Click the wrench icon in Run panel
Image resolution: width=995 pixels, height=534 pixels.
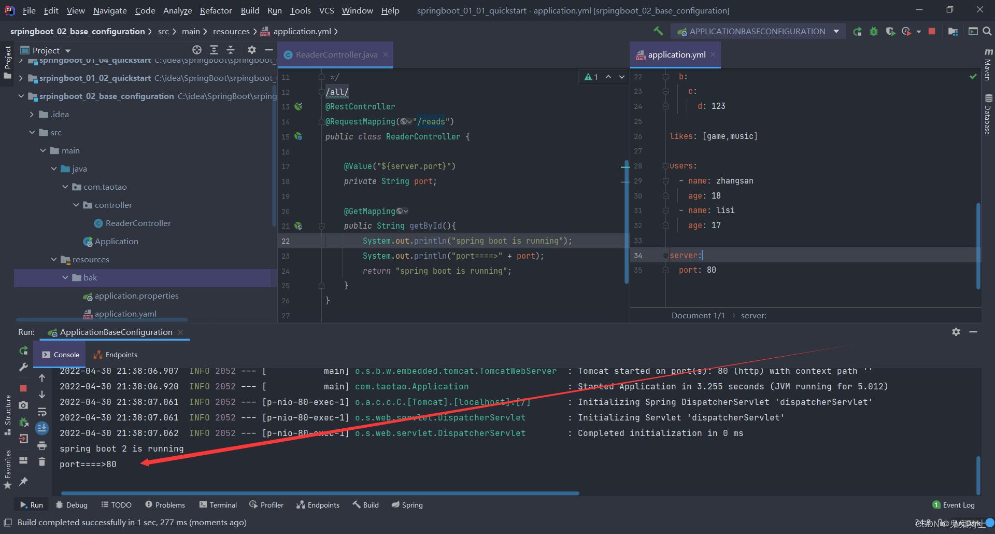pos(23,368)
